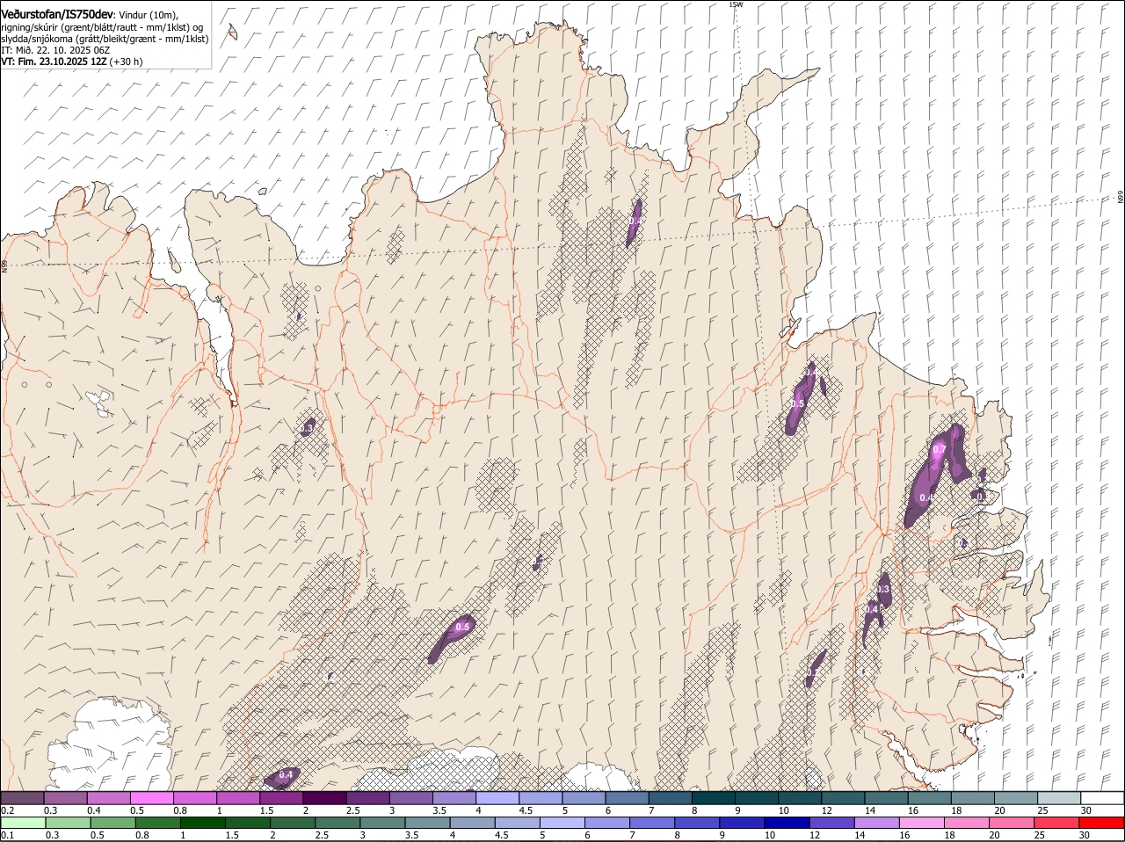Select lower legend deep blue swatch at 10

[x=787, y=823]
